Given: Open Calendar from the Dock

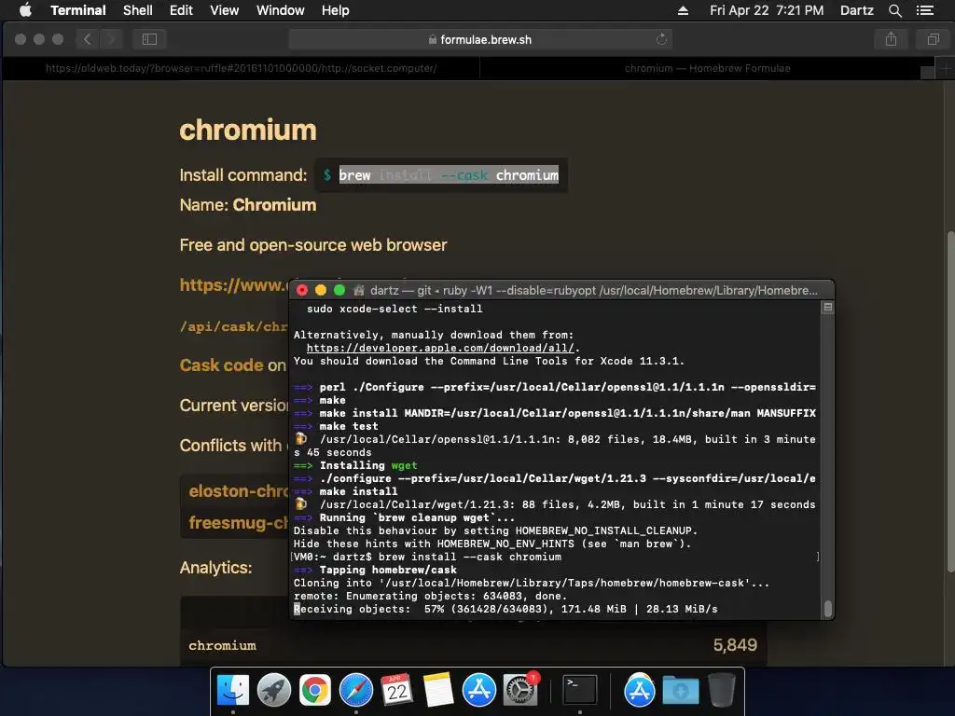Looking at the screenshot, I should click(397, 691).
